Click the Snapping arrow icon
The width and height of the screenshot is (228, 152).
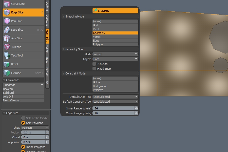pyautogui.click(x=95, y=10)
